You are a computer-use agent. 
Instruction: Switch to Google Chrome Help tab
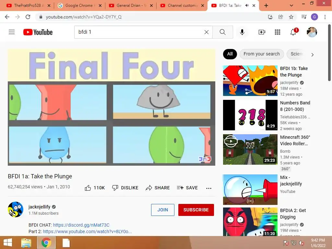click(79, 6)
